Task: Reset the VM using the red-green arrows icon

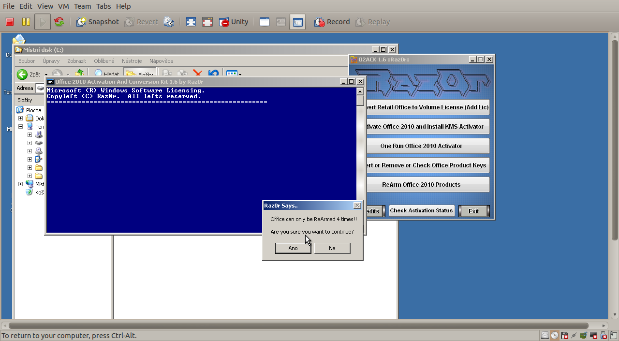Action: tap(59, 22)
